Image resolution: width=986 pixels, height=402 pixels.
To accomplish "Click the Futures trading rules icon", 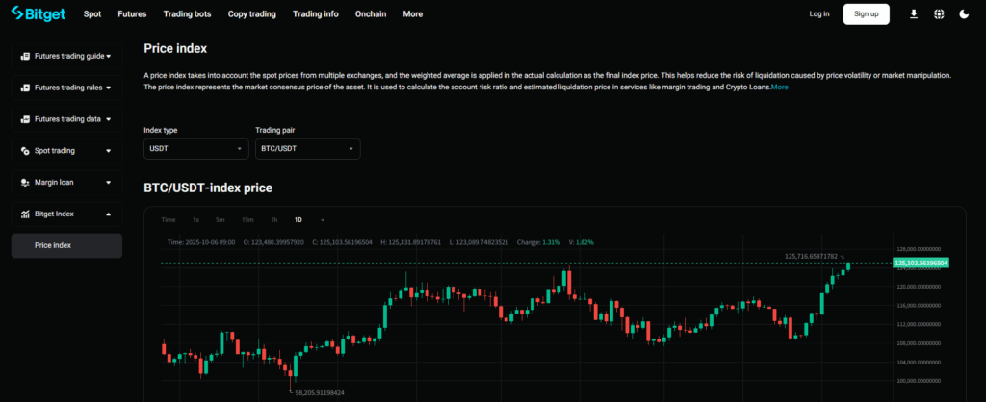I will pyautogui.click(x=26, y=88).
